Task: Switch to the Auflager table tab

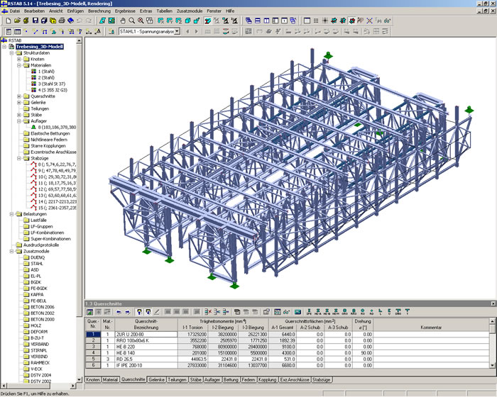Action: (212, 379)
